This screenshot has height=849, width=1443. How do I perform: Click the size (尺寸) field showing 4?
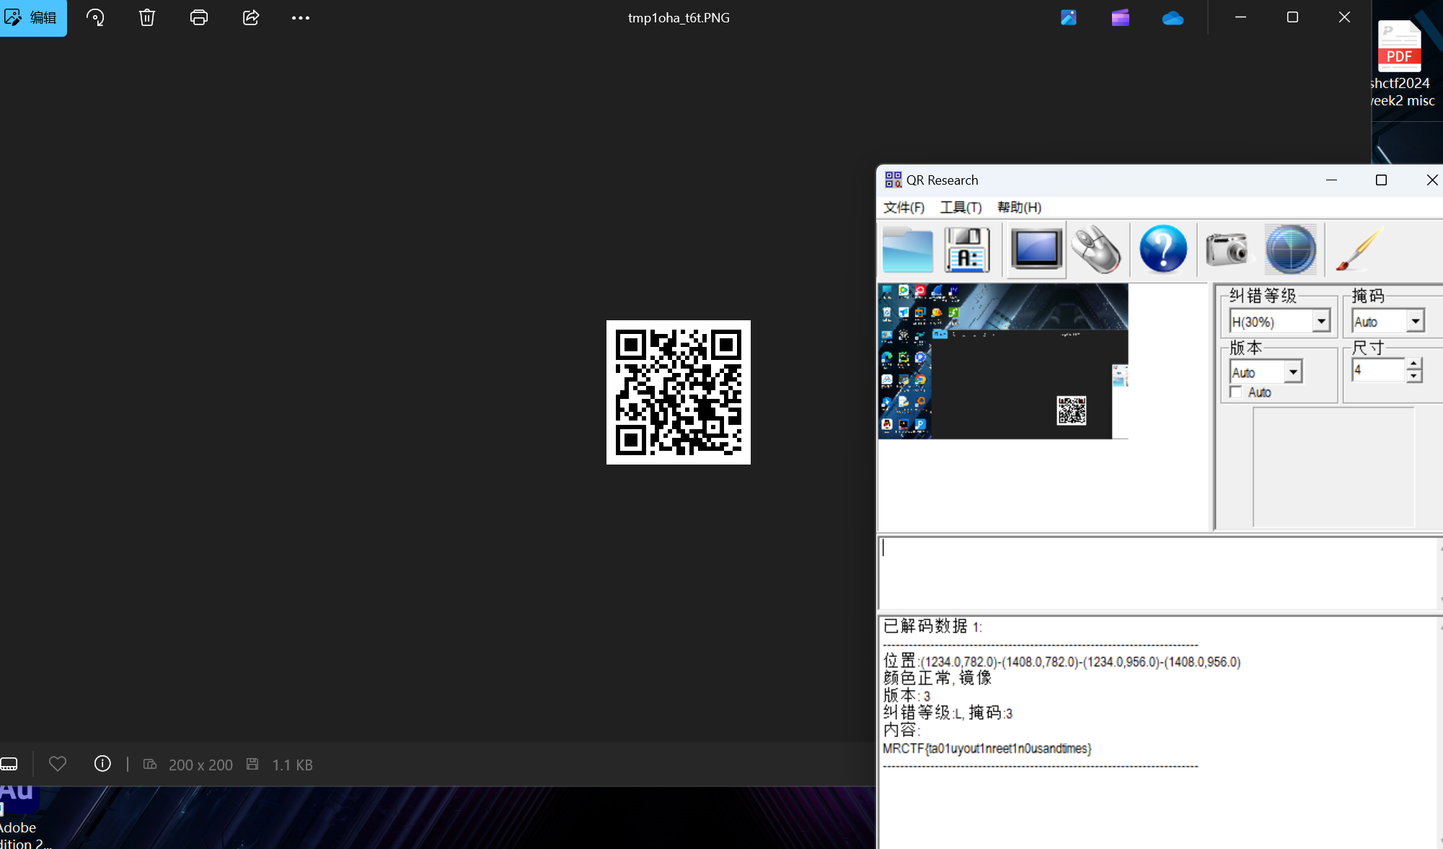coord(1378,370)
